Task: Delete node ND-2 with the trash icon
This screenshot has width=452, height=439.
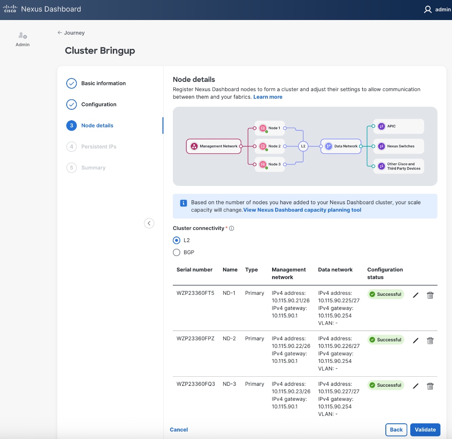Action: click(430, 341)
